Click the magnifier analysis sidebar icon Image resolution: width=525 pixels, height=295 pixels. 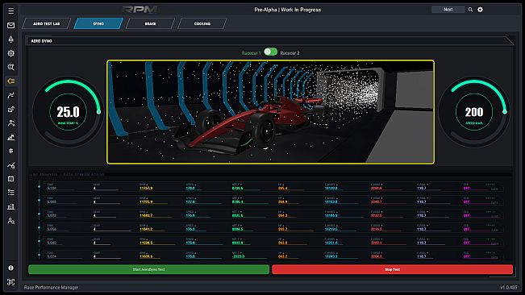click(x=10, y=67)
